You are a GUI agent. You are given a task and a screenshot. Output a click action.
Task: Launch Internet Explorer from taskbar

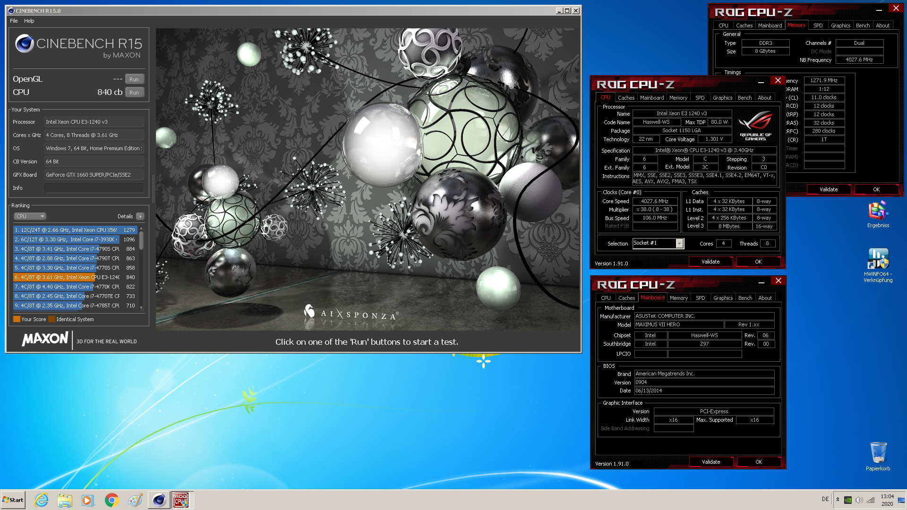(42, 500)
